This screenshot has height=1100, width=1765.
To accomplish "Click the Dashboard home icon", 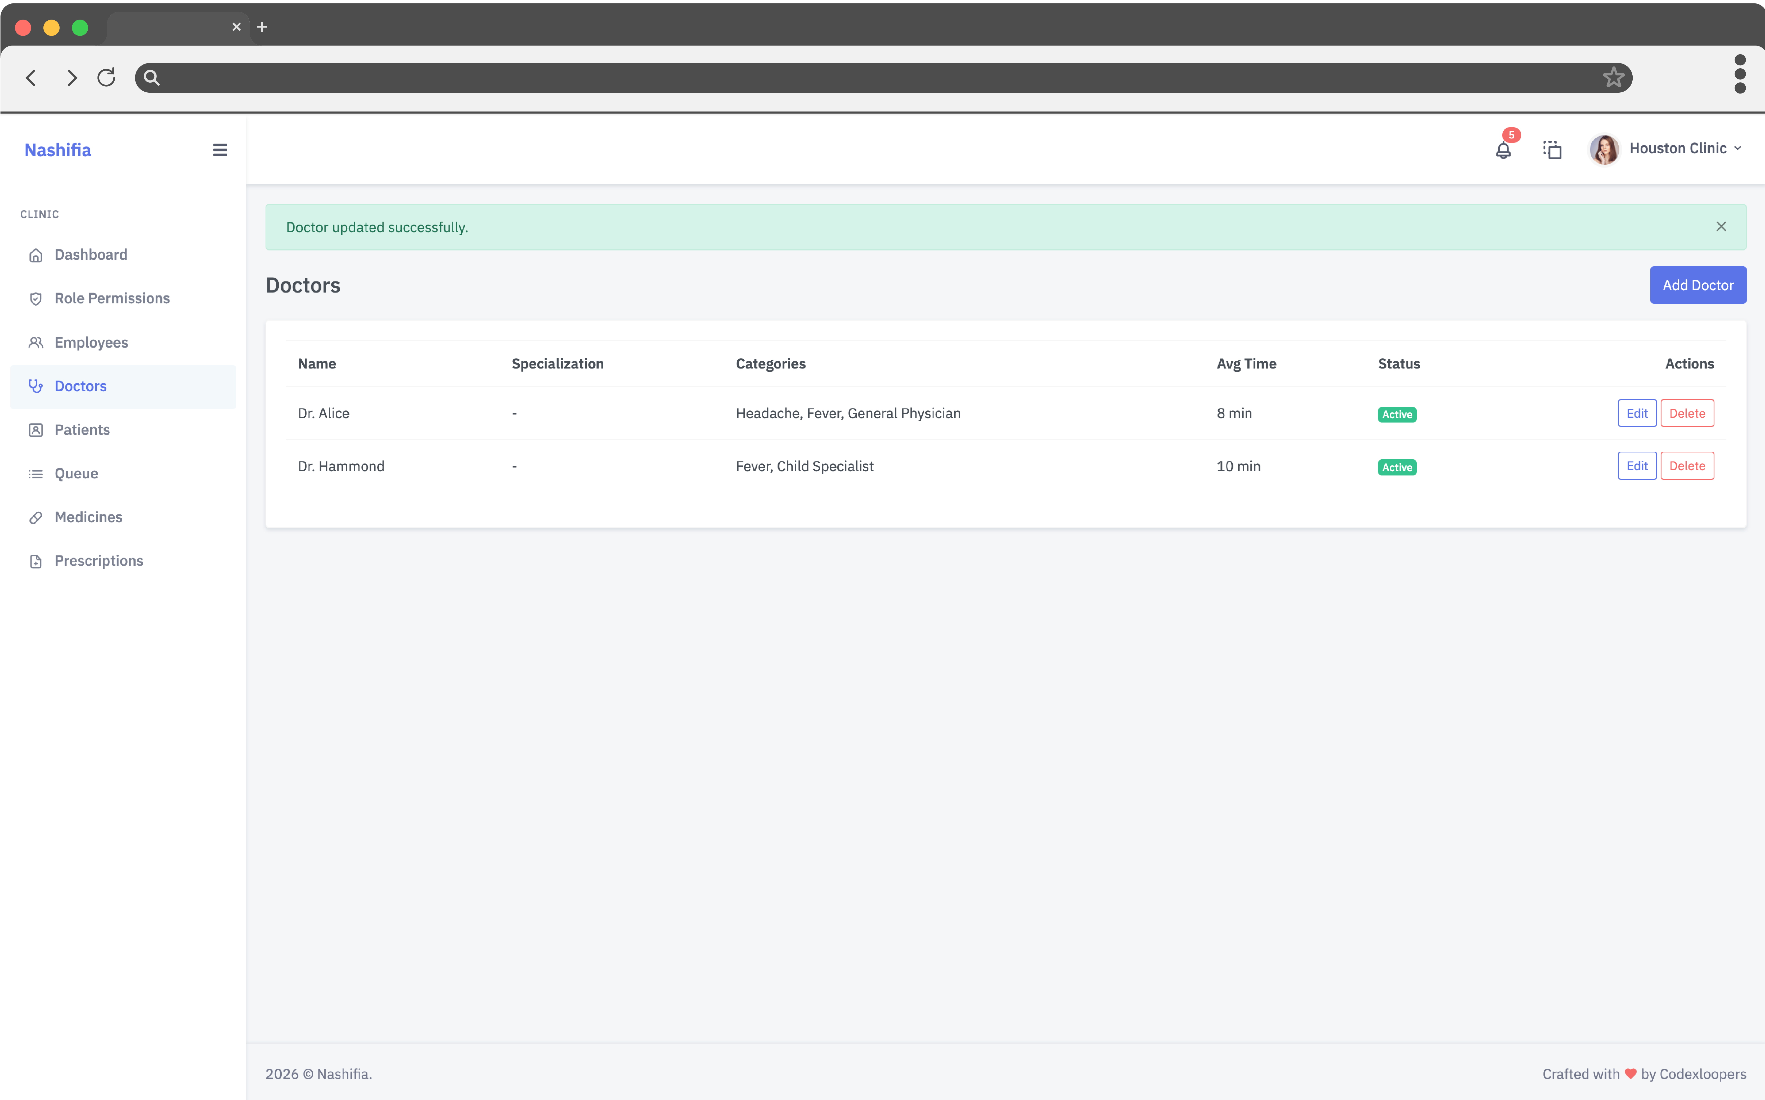I will coord(36,255).
